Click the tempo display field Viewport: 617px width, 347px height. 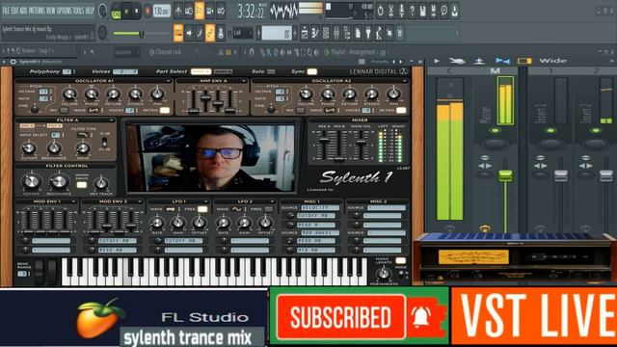coord(161,11)
